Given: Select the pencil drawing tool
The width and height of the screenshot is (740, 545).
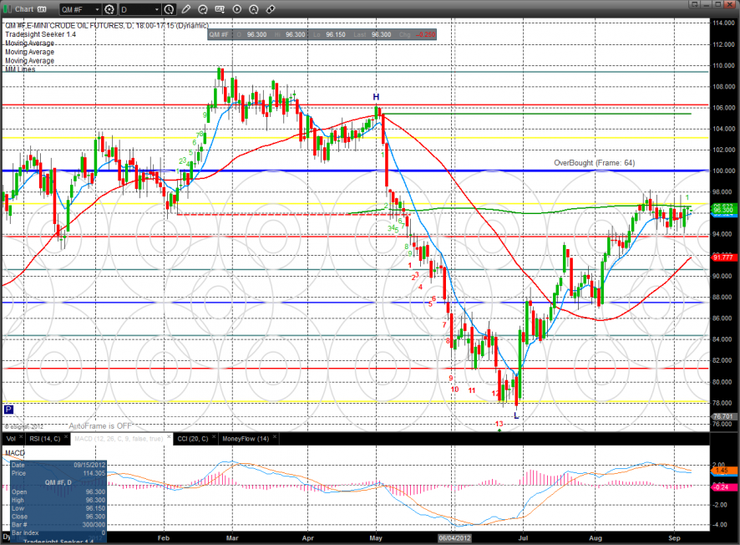Looking at the screenshot, I should coord(185,9).
